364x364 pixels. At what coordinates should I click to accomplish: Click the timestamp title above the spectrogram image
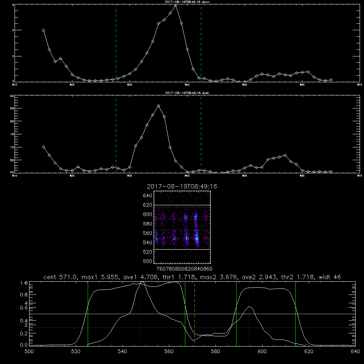(182, 186)
